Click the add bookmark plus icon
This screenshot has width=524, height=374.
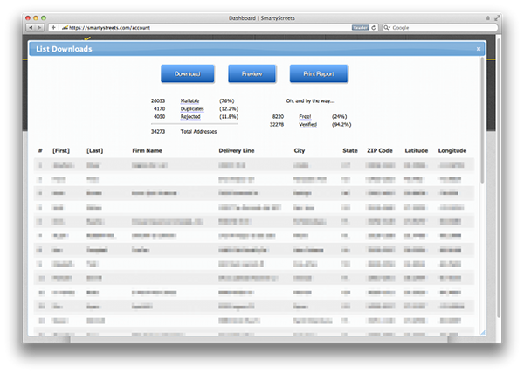[x=53, y=27]
